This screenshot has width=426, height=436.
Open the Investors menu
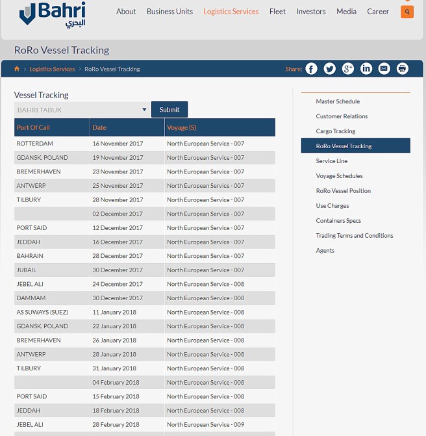(311, 12)
